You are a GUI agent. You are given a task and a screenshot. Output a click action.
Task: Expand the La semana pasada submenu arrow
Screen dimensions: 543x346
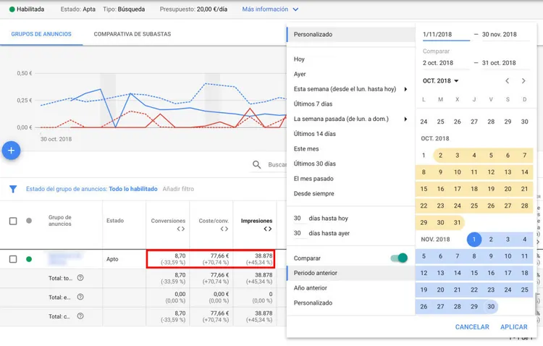[405, 119]
